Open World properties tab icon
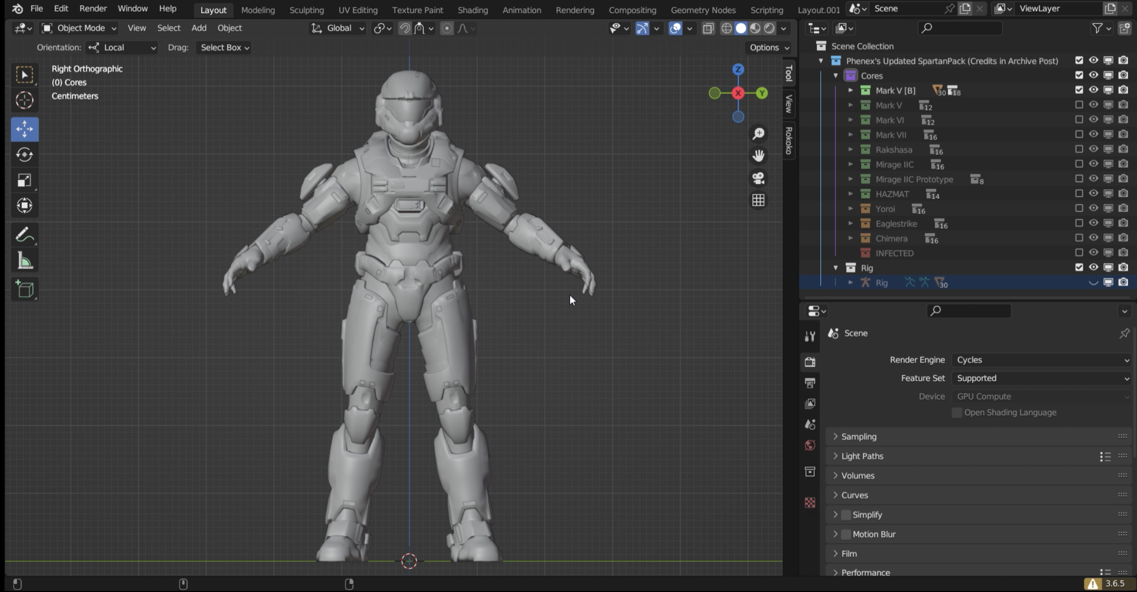 [x=810, y=445]
